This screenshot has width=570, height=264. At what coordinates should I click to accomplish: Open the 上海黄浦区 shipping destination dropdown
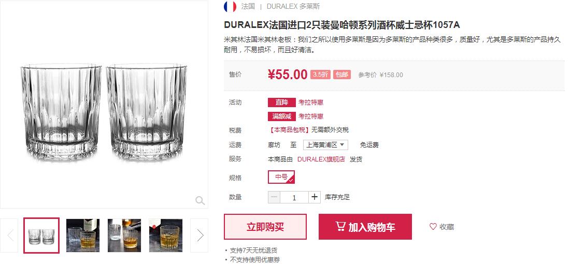325,145
